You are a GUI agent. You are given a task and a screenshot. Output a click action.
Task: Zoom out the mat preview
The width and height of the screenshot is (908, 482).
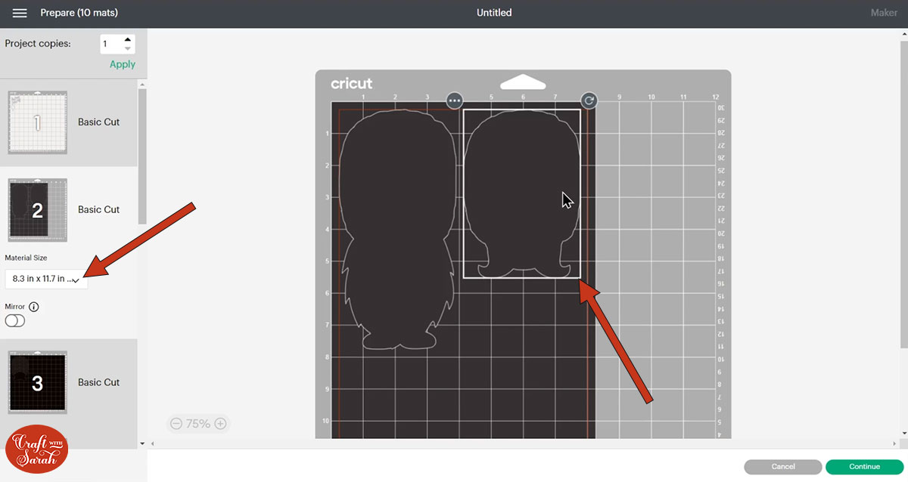(x=177, y=423)
